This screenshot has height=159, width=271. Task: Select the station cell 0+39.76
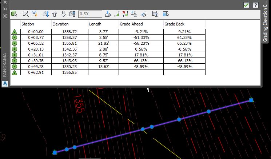[x=36, y=61]
